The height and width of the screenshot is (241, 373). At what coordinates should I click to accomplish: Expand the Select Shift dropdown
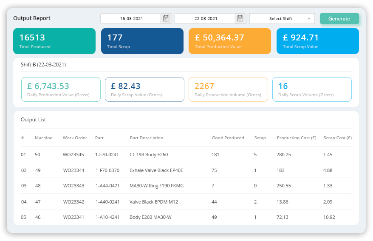coord(282,19)
